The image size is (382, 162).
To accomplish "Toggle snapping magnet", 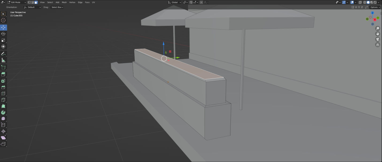I will (191, 2).
